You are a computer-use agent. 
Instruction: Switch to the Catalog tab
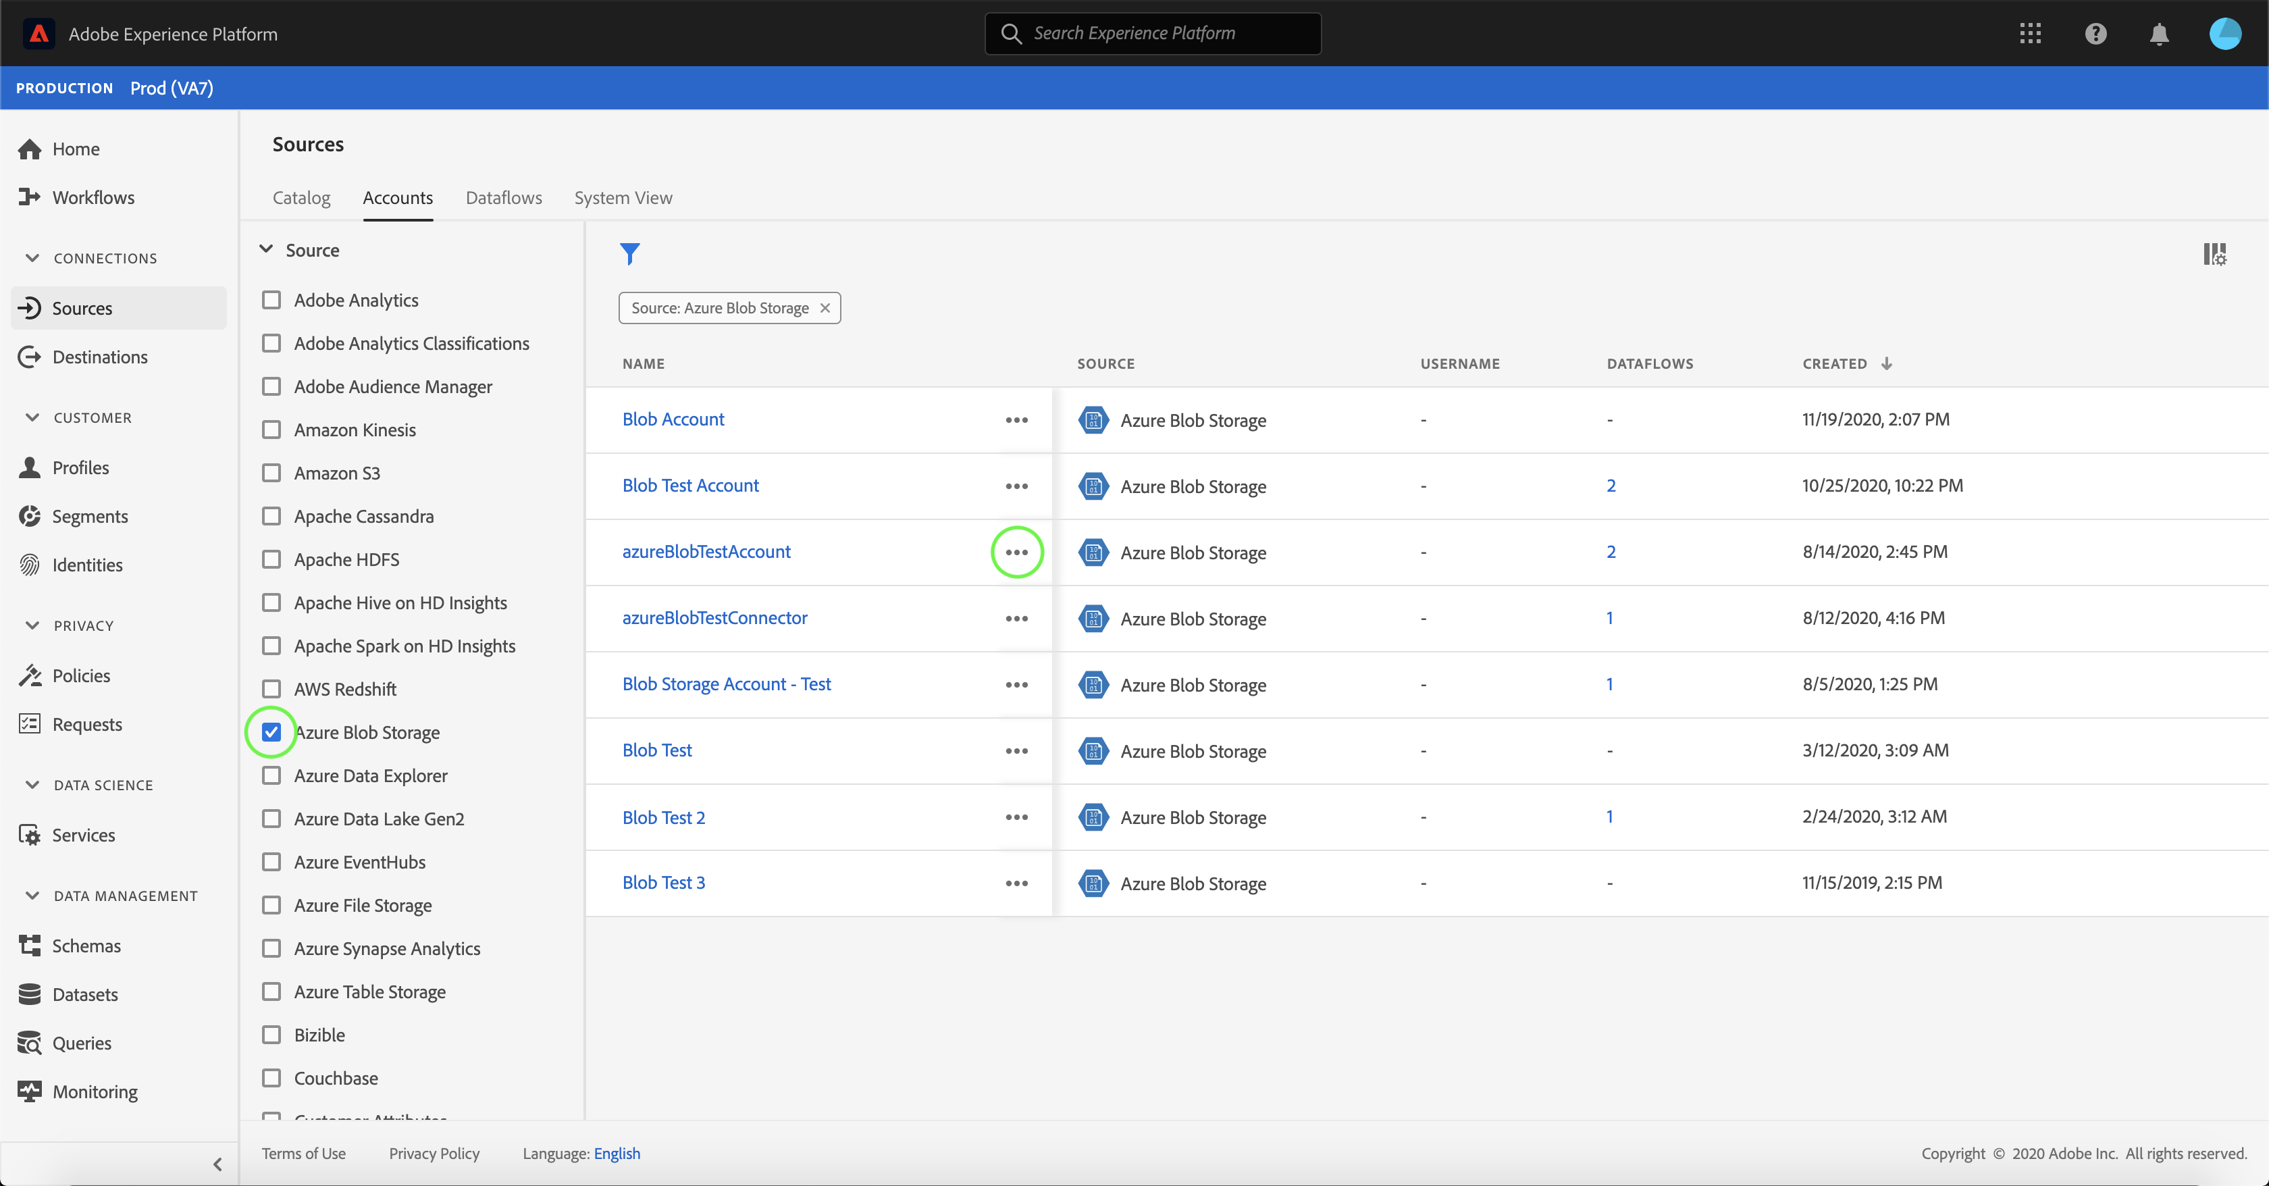[301, 197]
